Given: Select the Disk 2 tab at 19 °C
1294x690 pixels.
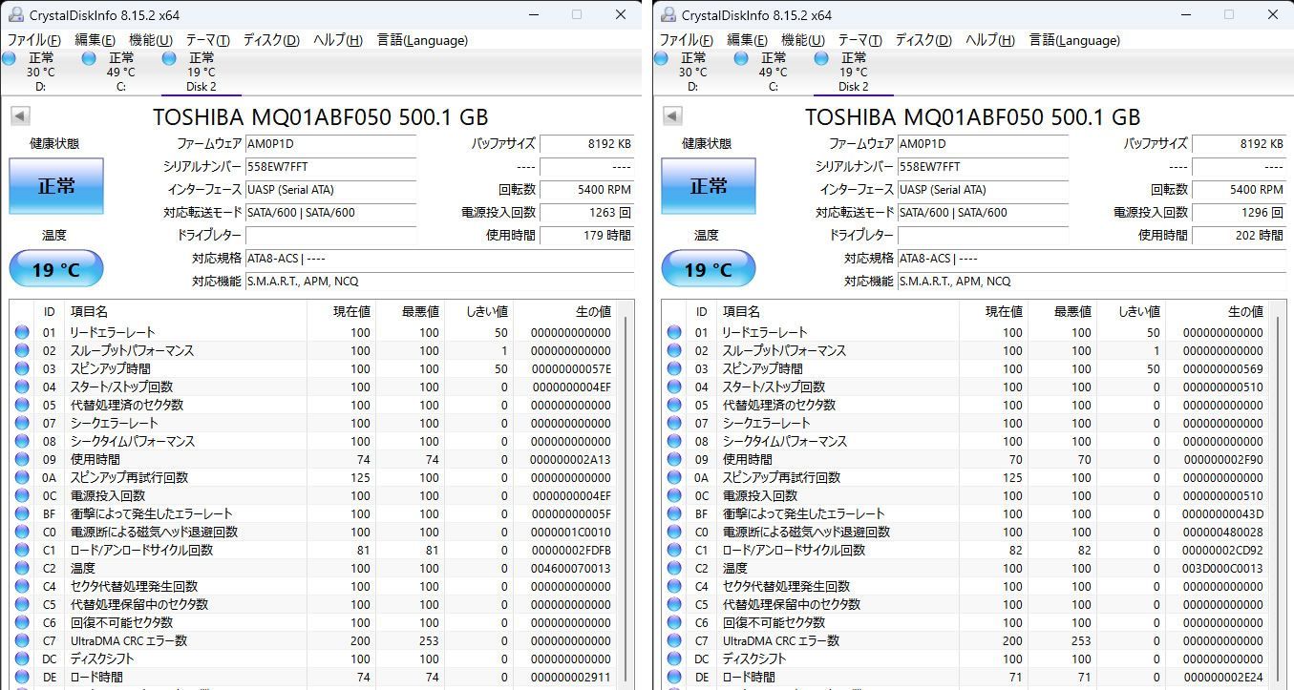Looking at the screenshot, I should (201, 71).
